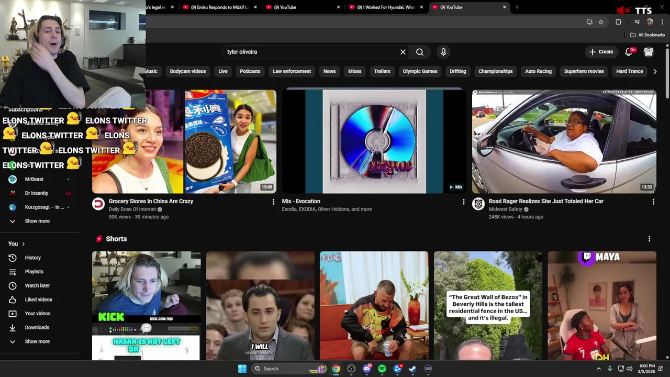
Task: Filter by Auto Racing chip
Action: (539, 71)
